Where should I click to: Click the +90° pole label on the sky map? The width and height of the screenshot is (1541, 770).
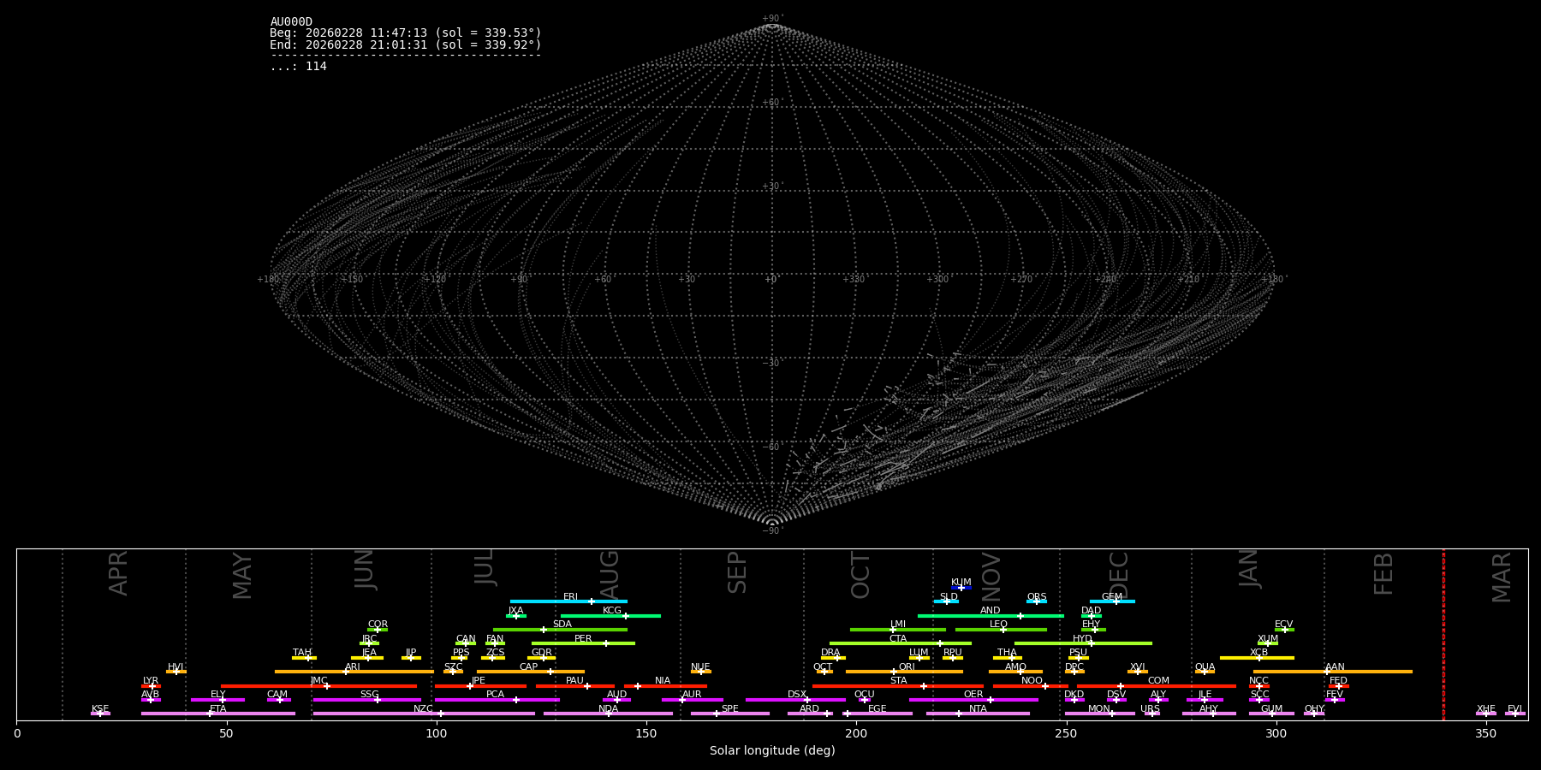(x=772, y=19)
